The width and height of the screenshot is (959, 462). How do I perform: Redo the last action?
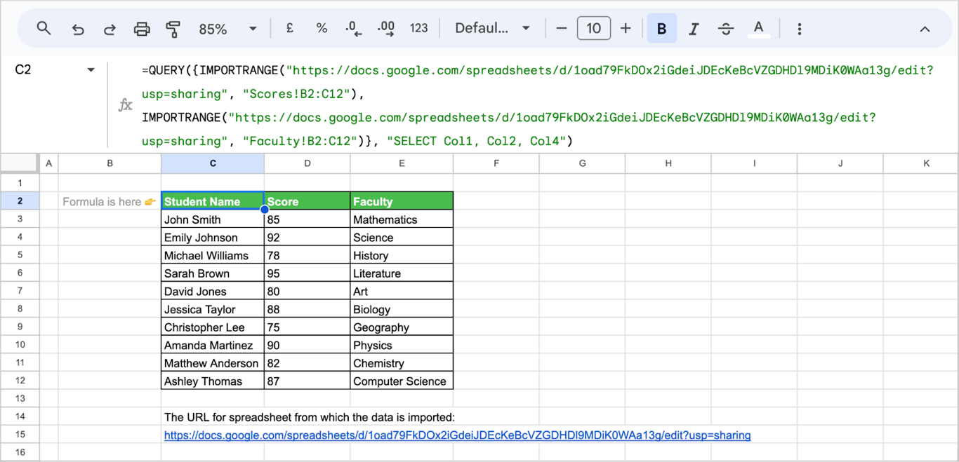(110, 29)
